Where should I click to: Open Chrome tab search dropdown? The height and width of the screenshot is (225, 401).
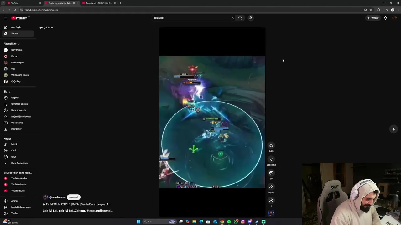pyautogui.click(x=3, y=3)
